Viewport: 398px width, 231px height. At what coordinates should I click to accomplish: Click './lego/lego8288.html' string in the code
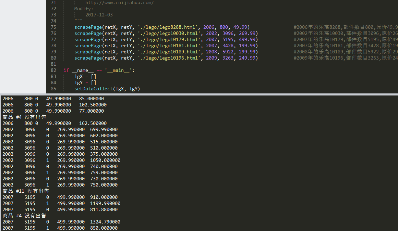(x=168, y=27)
